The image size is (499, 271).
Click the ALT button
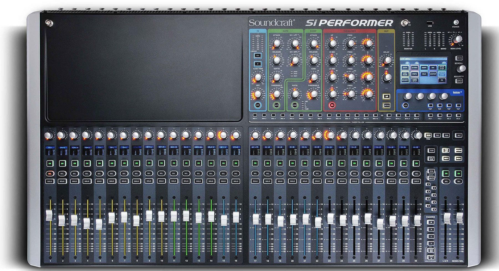coord(459,135)
